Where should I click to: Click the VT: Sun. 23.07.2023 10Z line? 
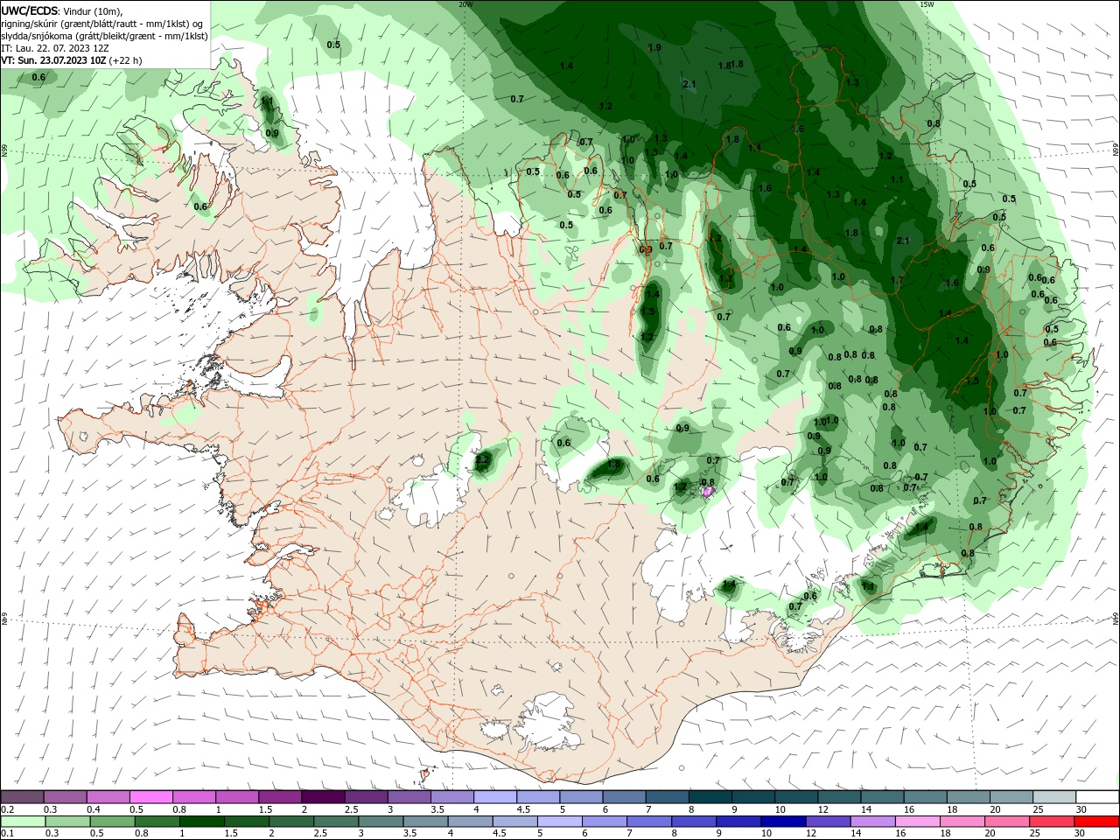coord(72,60)
